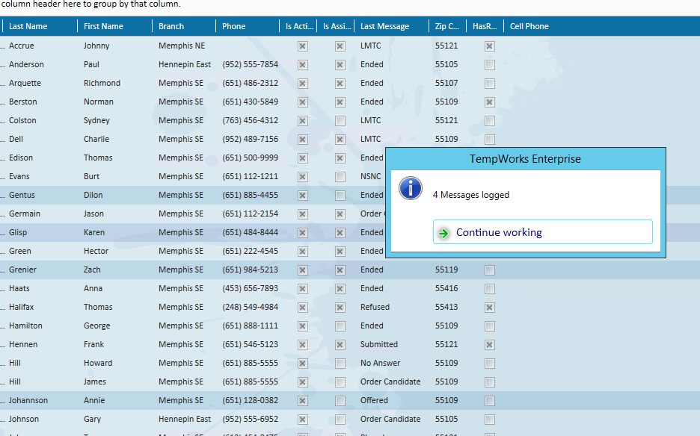Select the last name 'Haats'
Screen dimensions: 700x436
pyautogui.click(x=19, y=288)
